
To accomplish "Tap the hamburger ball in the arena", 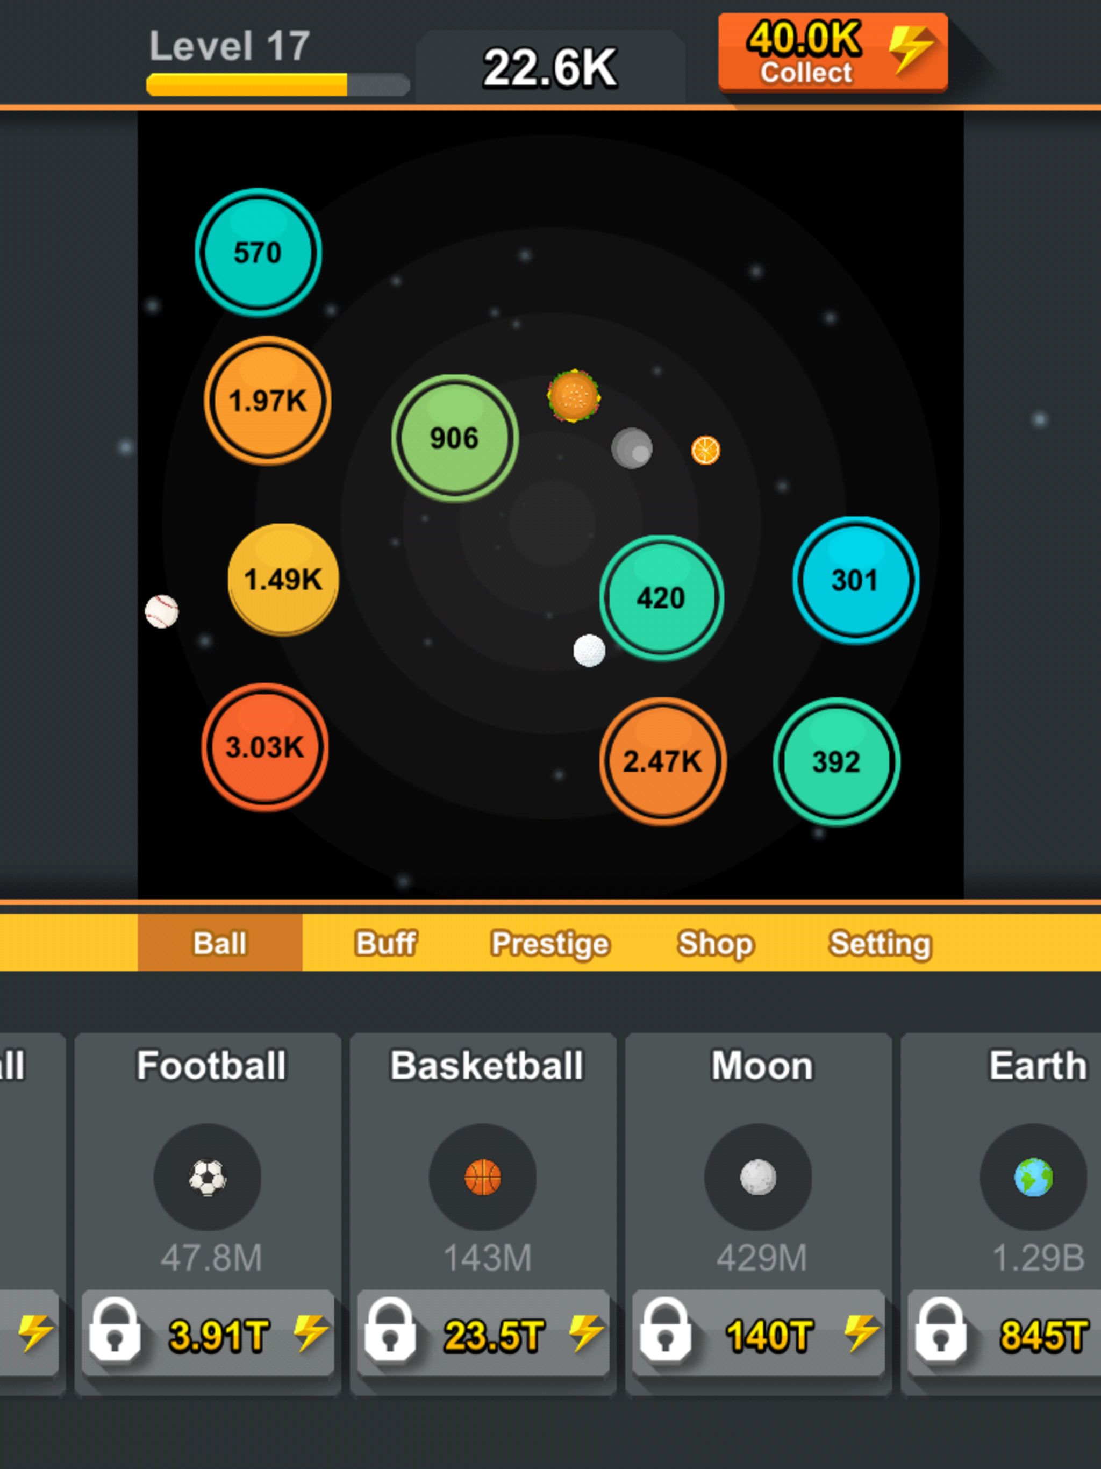I will (x=574, y=396).
